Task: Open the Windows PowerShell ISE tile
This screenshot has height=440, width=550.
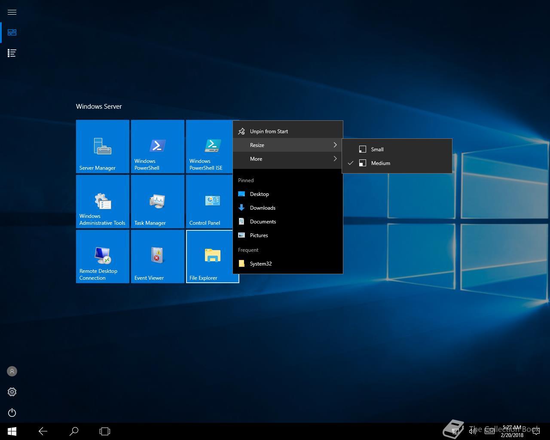Action: pos(209,146)
